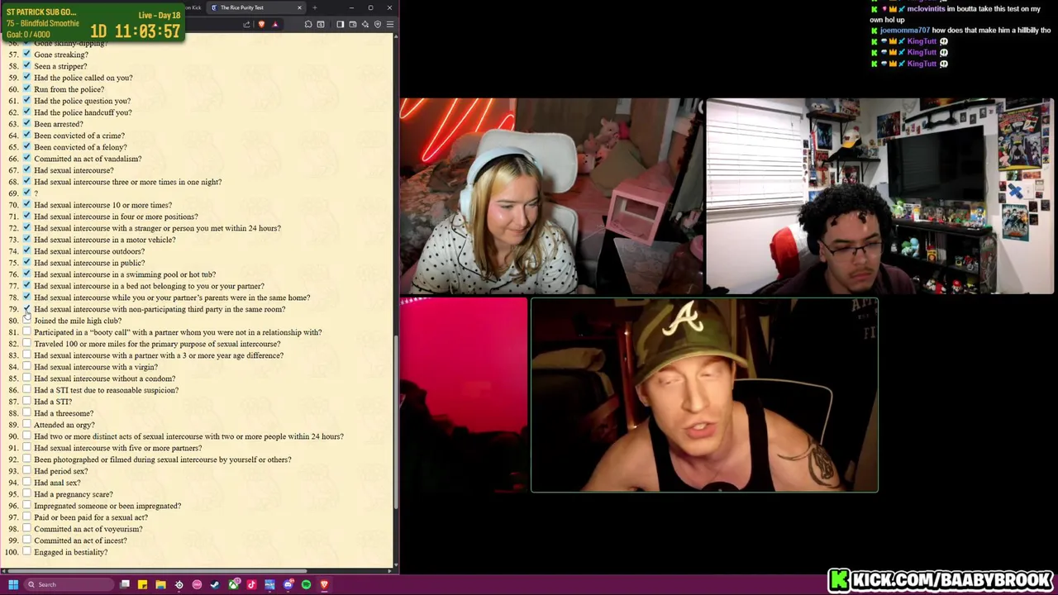Select the curly-haired streamer webcam feed
1058x595 pixels.
pyautogui.click(x=879, y=197)
